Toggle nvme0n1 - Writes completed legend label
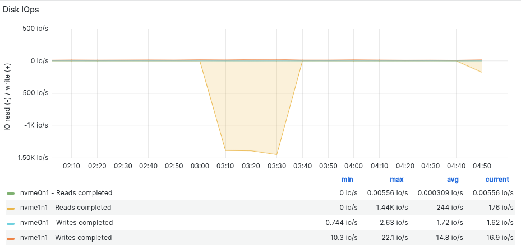The image size is (521, 245). [x=66, y=223]
